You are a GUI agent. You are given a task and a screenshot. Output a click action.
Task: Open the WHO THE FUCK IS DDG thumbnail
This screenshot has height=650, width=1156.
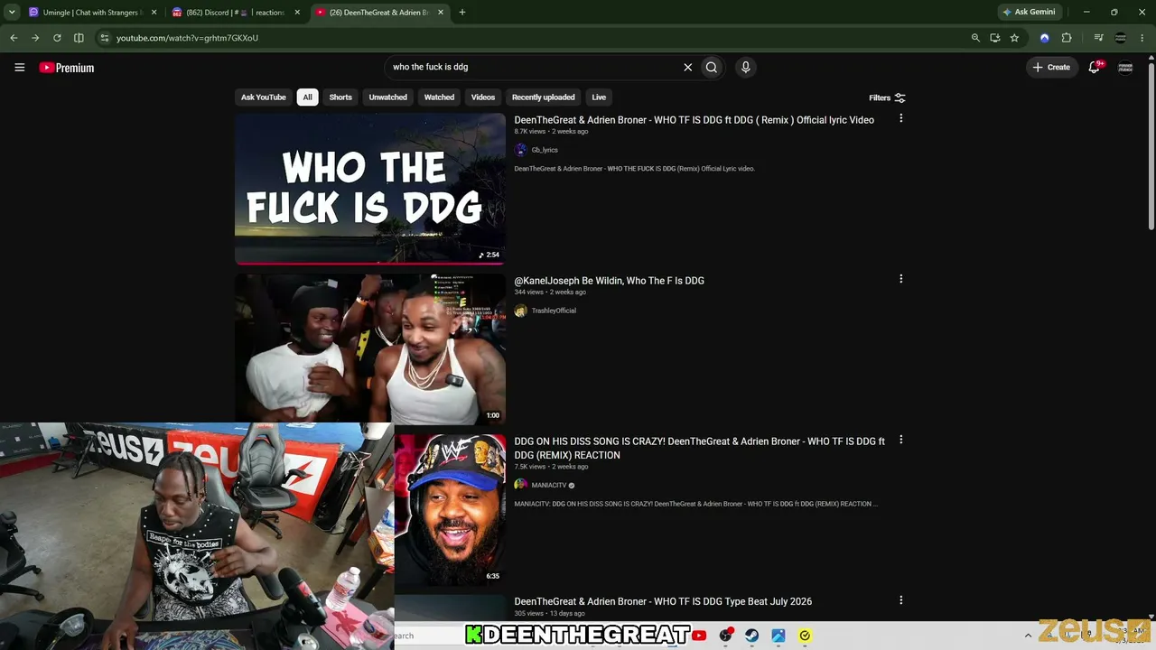point(370,189)
